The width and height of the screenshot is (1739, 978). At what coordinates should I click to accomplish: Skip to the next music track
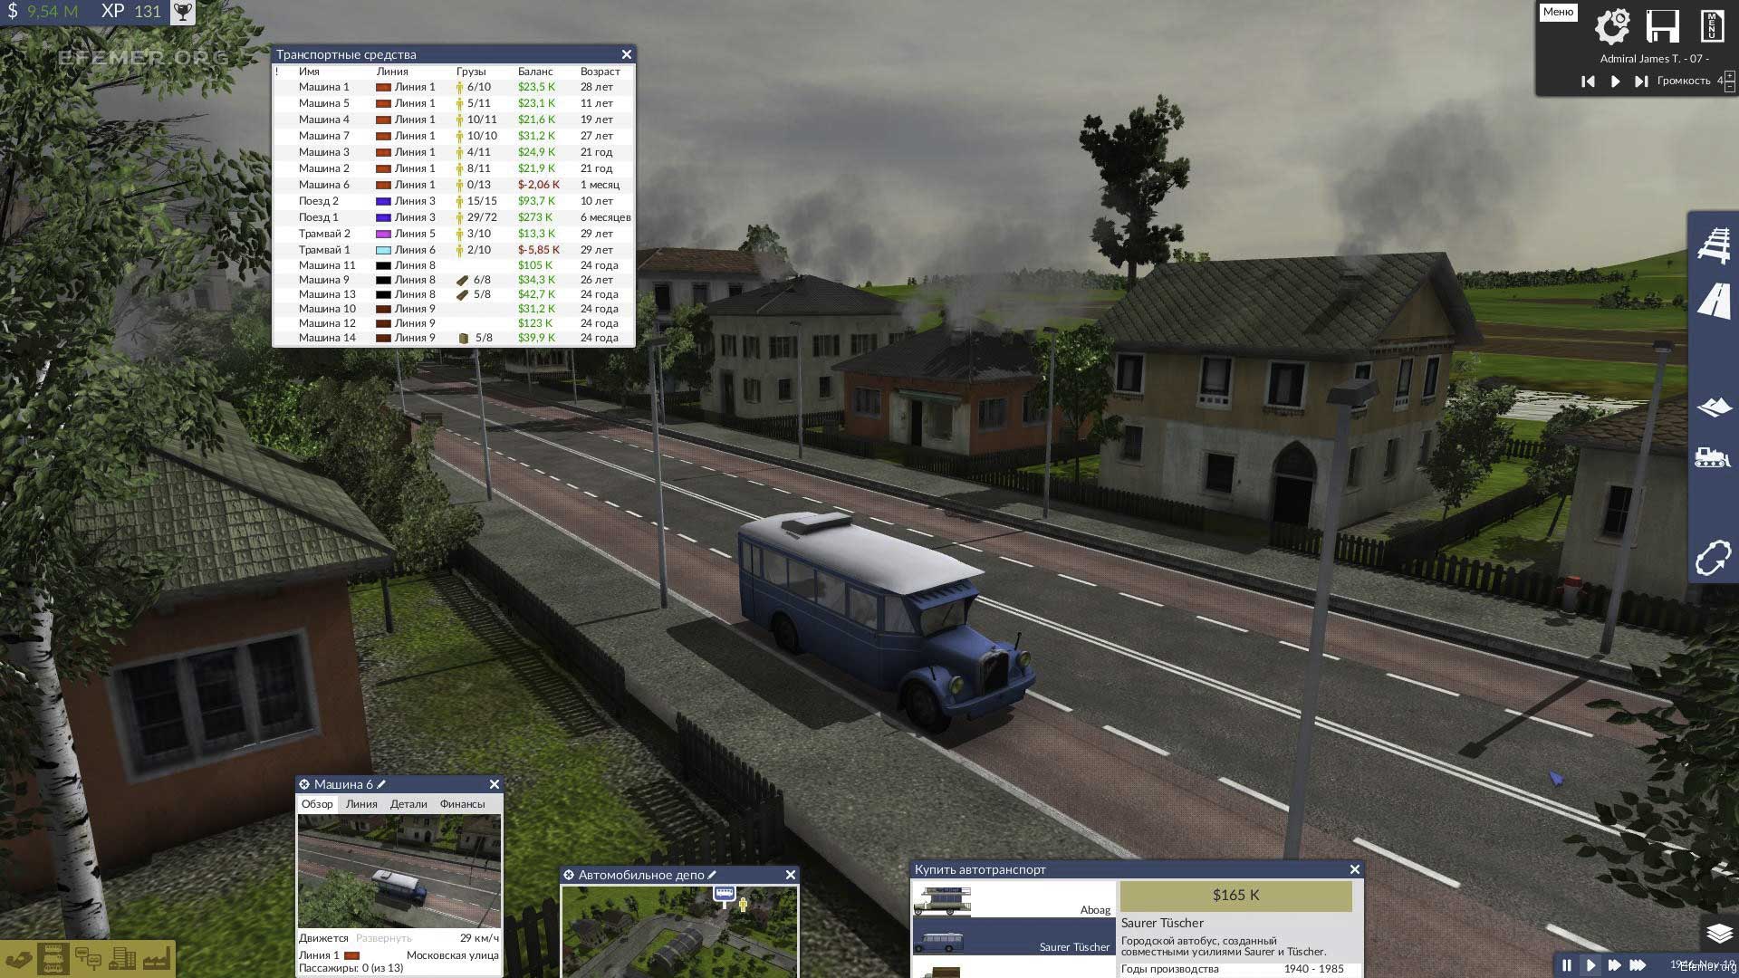click(1641, 81)
